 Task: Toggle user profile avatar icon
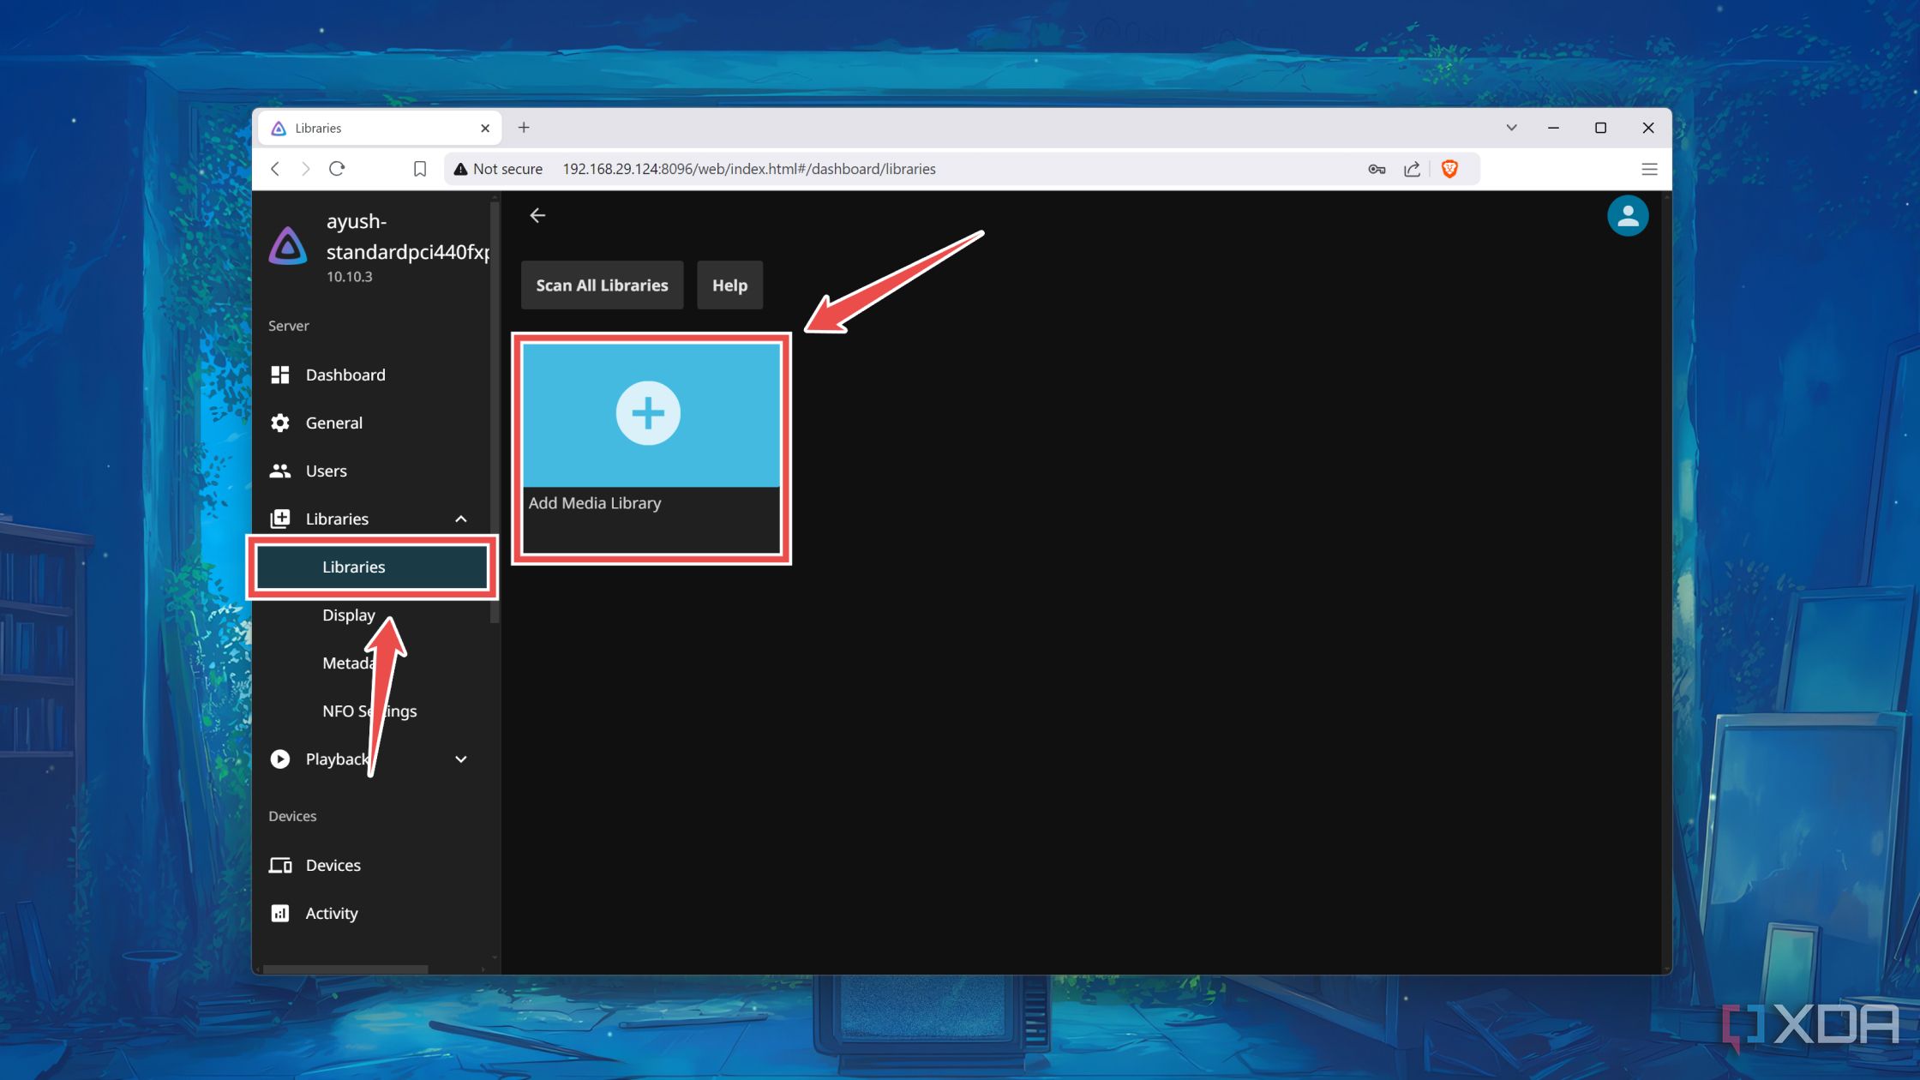coord(1627,215)
